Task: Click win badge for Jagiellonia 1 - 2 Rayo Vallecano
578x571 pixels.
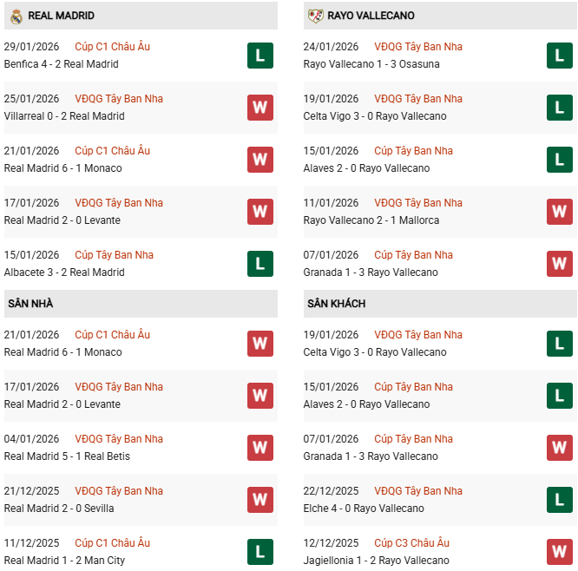Action: tap(559, 552)
